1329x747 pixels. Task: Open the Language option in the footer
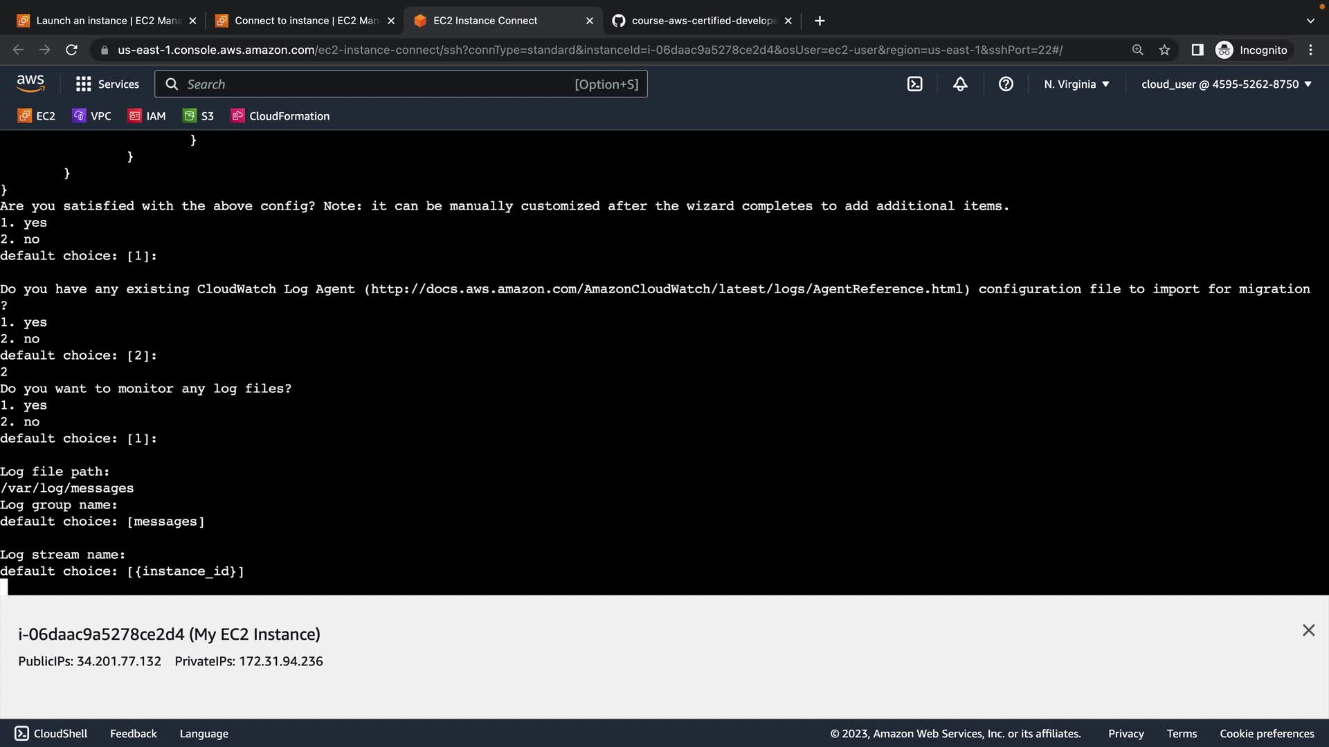point(204,734)
